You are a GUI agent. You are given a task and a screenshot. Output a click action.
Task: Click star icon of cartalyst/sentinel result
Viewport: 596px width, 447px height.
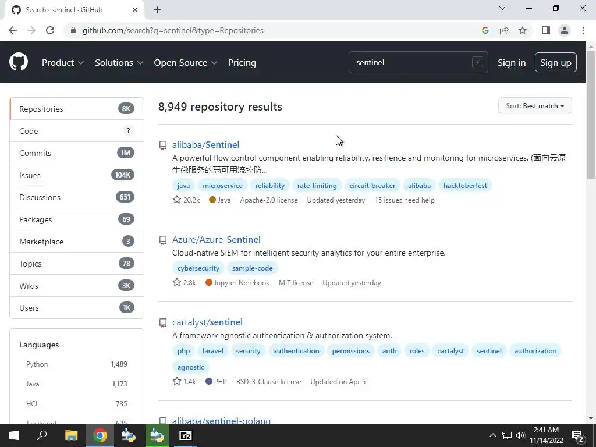point(177,381)
